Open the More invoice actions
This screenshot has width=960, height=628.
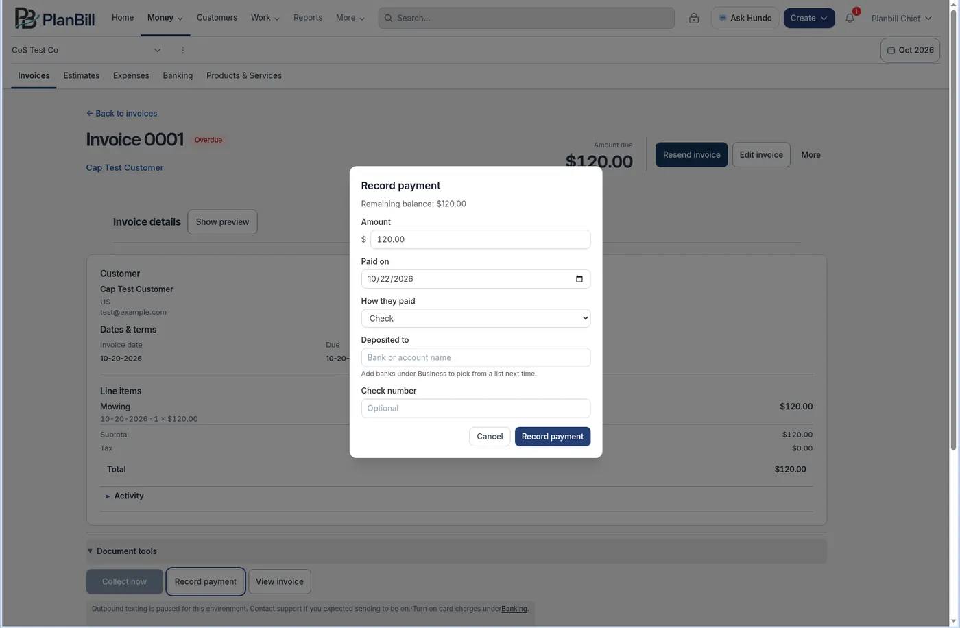tap(811, 155)
